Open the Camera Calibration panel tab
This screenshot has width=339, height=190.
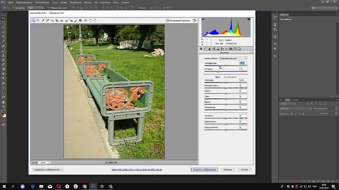(231, 49)
